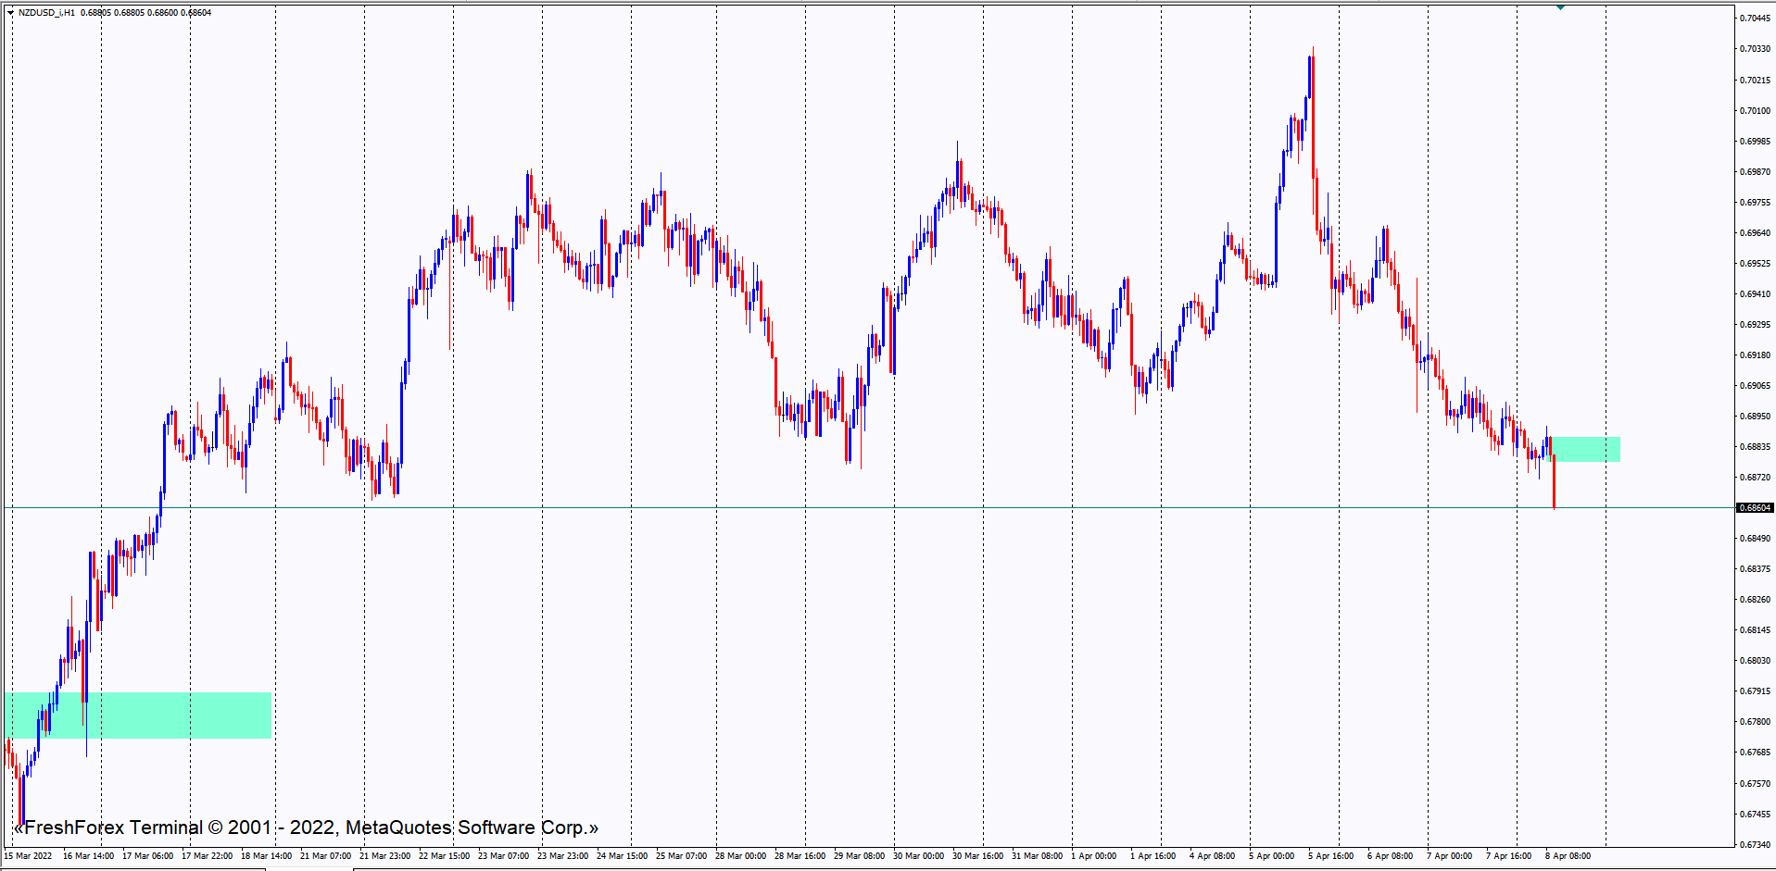Click the 21 Mar 23:00 time label
This screenshot has width=1776, height=871.
click(x=384, y=856)
